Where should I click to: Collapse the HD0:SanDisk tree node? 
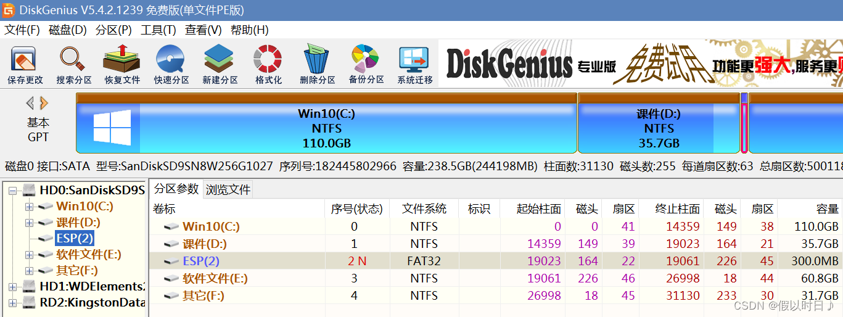click(13, 191)
